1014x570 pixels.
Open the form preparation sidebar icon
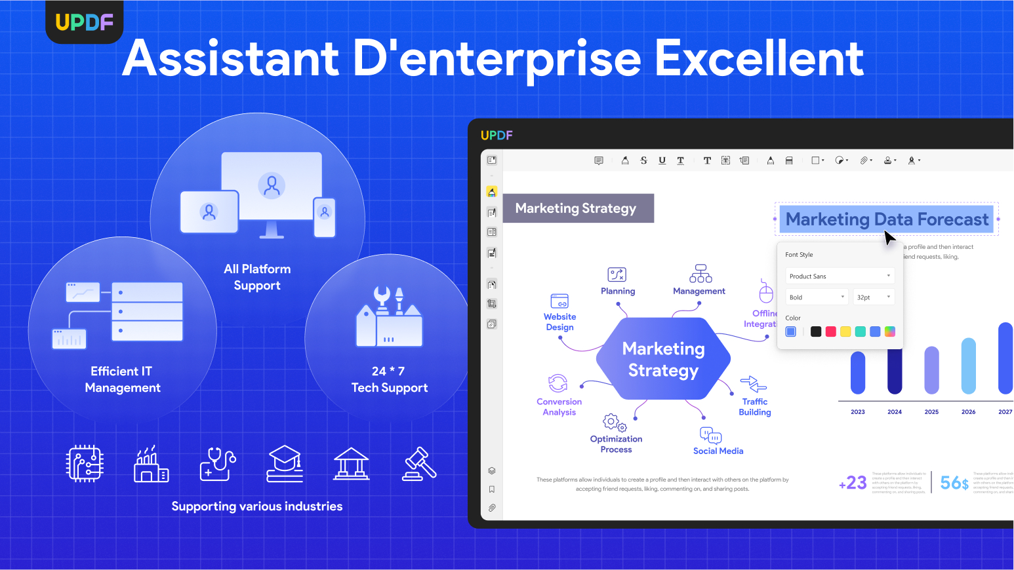click(492, 232)
